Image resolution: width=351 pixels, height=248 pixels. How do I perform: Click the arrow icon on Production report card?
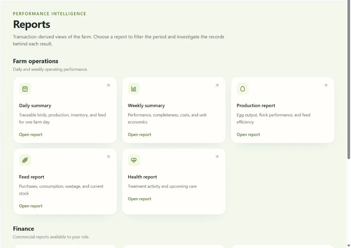(x=326, y=85)
